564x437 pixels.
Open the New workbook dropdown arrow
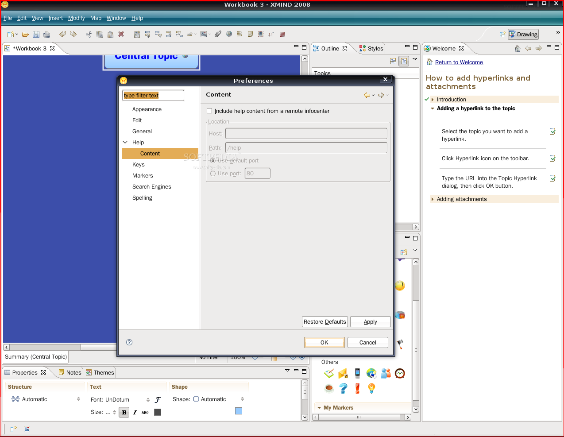(x=17, y=34)
